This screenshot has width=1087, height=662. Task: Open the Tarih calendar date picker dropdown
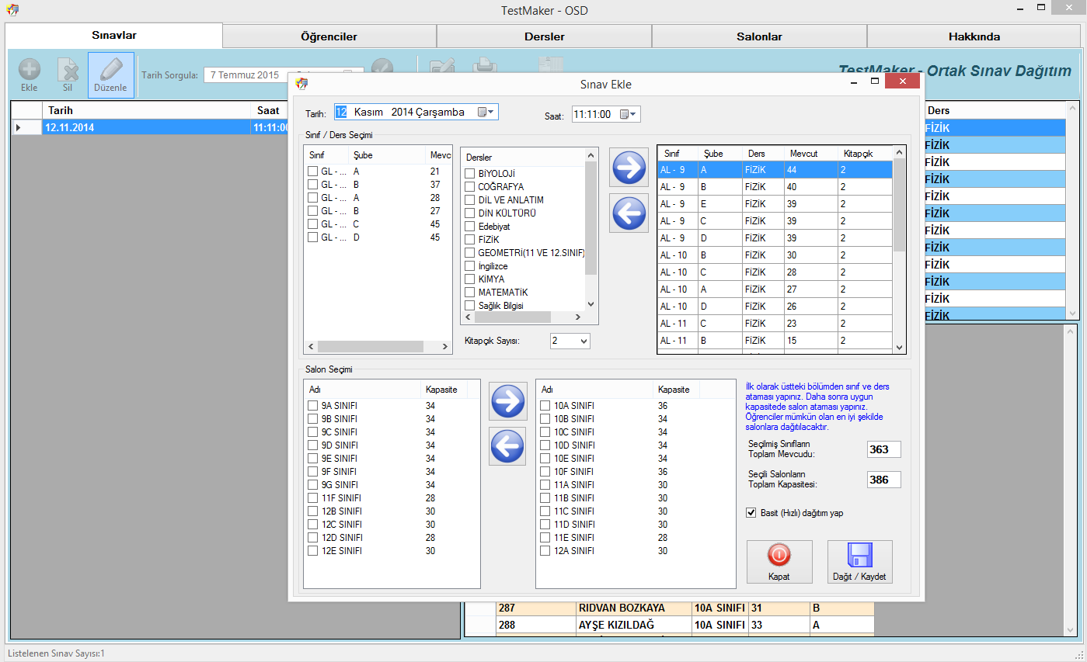[486, 113]
